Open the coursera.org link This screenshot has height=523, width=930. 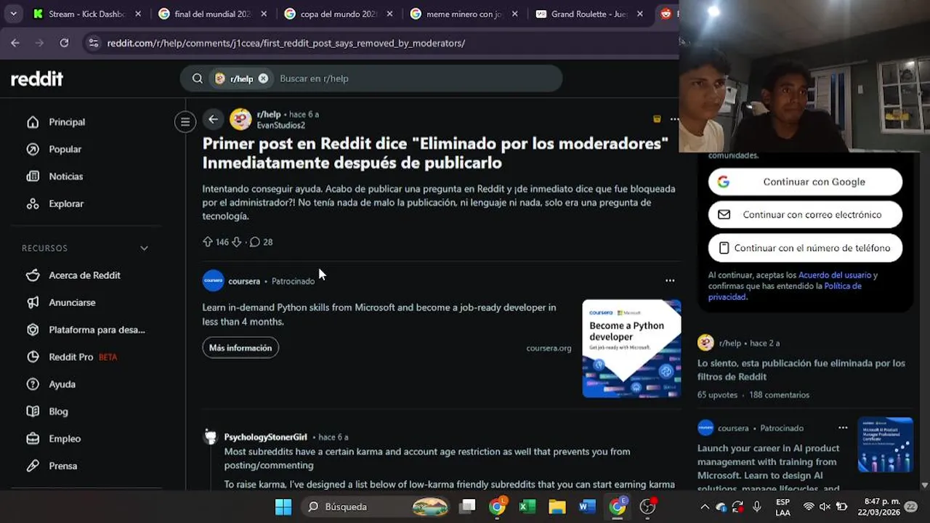[549, 349]
